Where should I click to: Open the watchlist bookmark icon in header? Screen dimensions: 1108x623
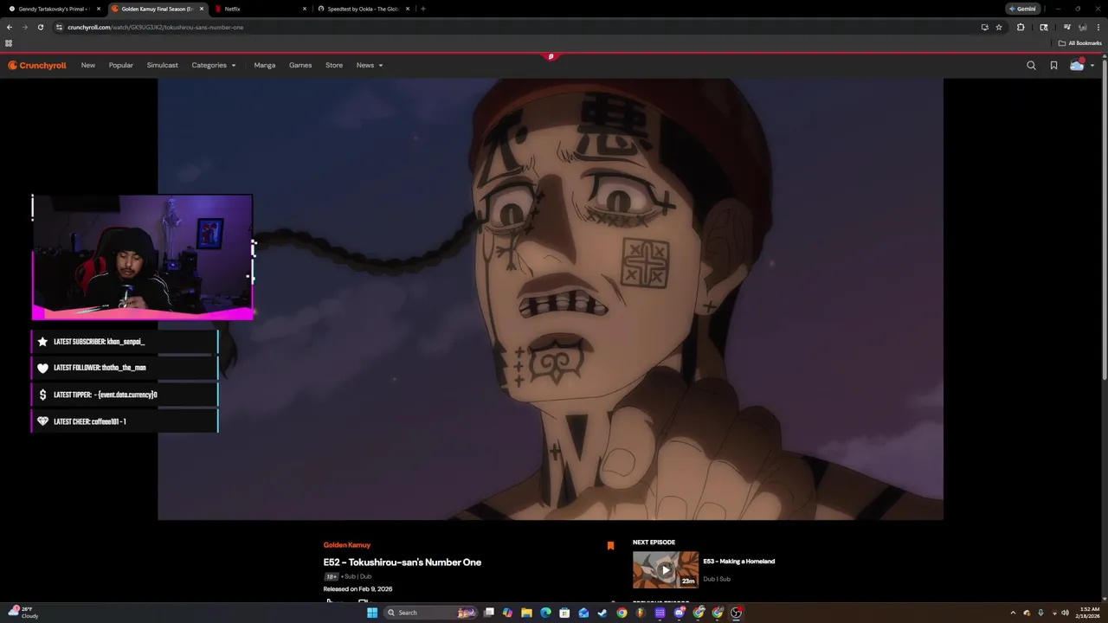pos(1053,65)
